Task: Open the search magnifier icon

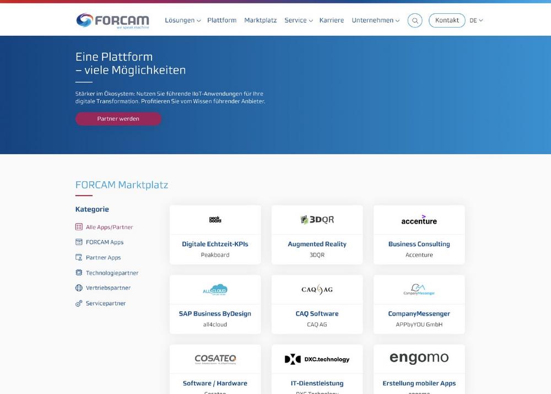Action: 415,21
